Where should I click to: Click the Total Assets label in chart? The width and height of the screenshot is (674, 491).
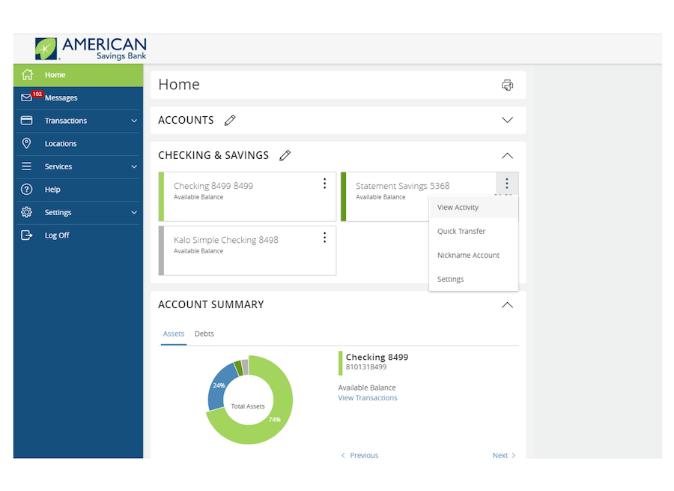tap(248, 406)
